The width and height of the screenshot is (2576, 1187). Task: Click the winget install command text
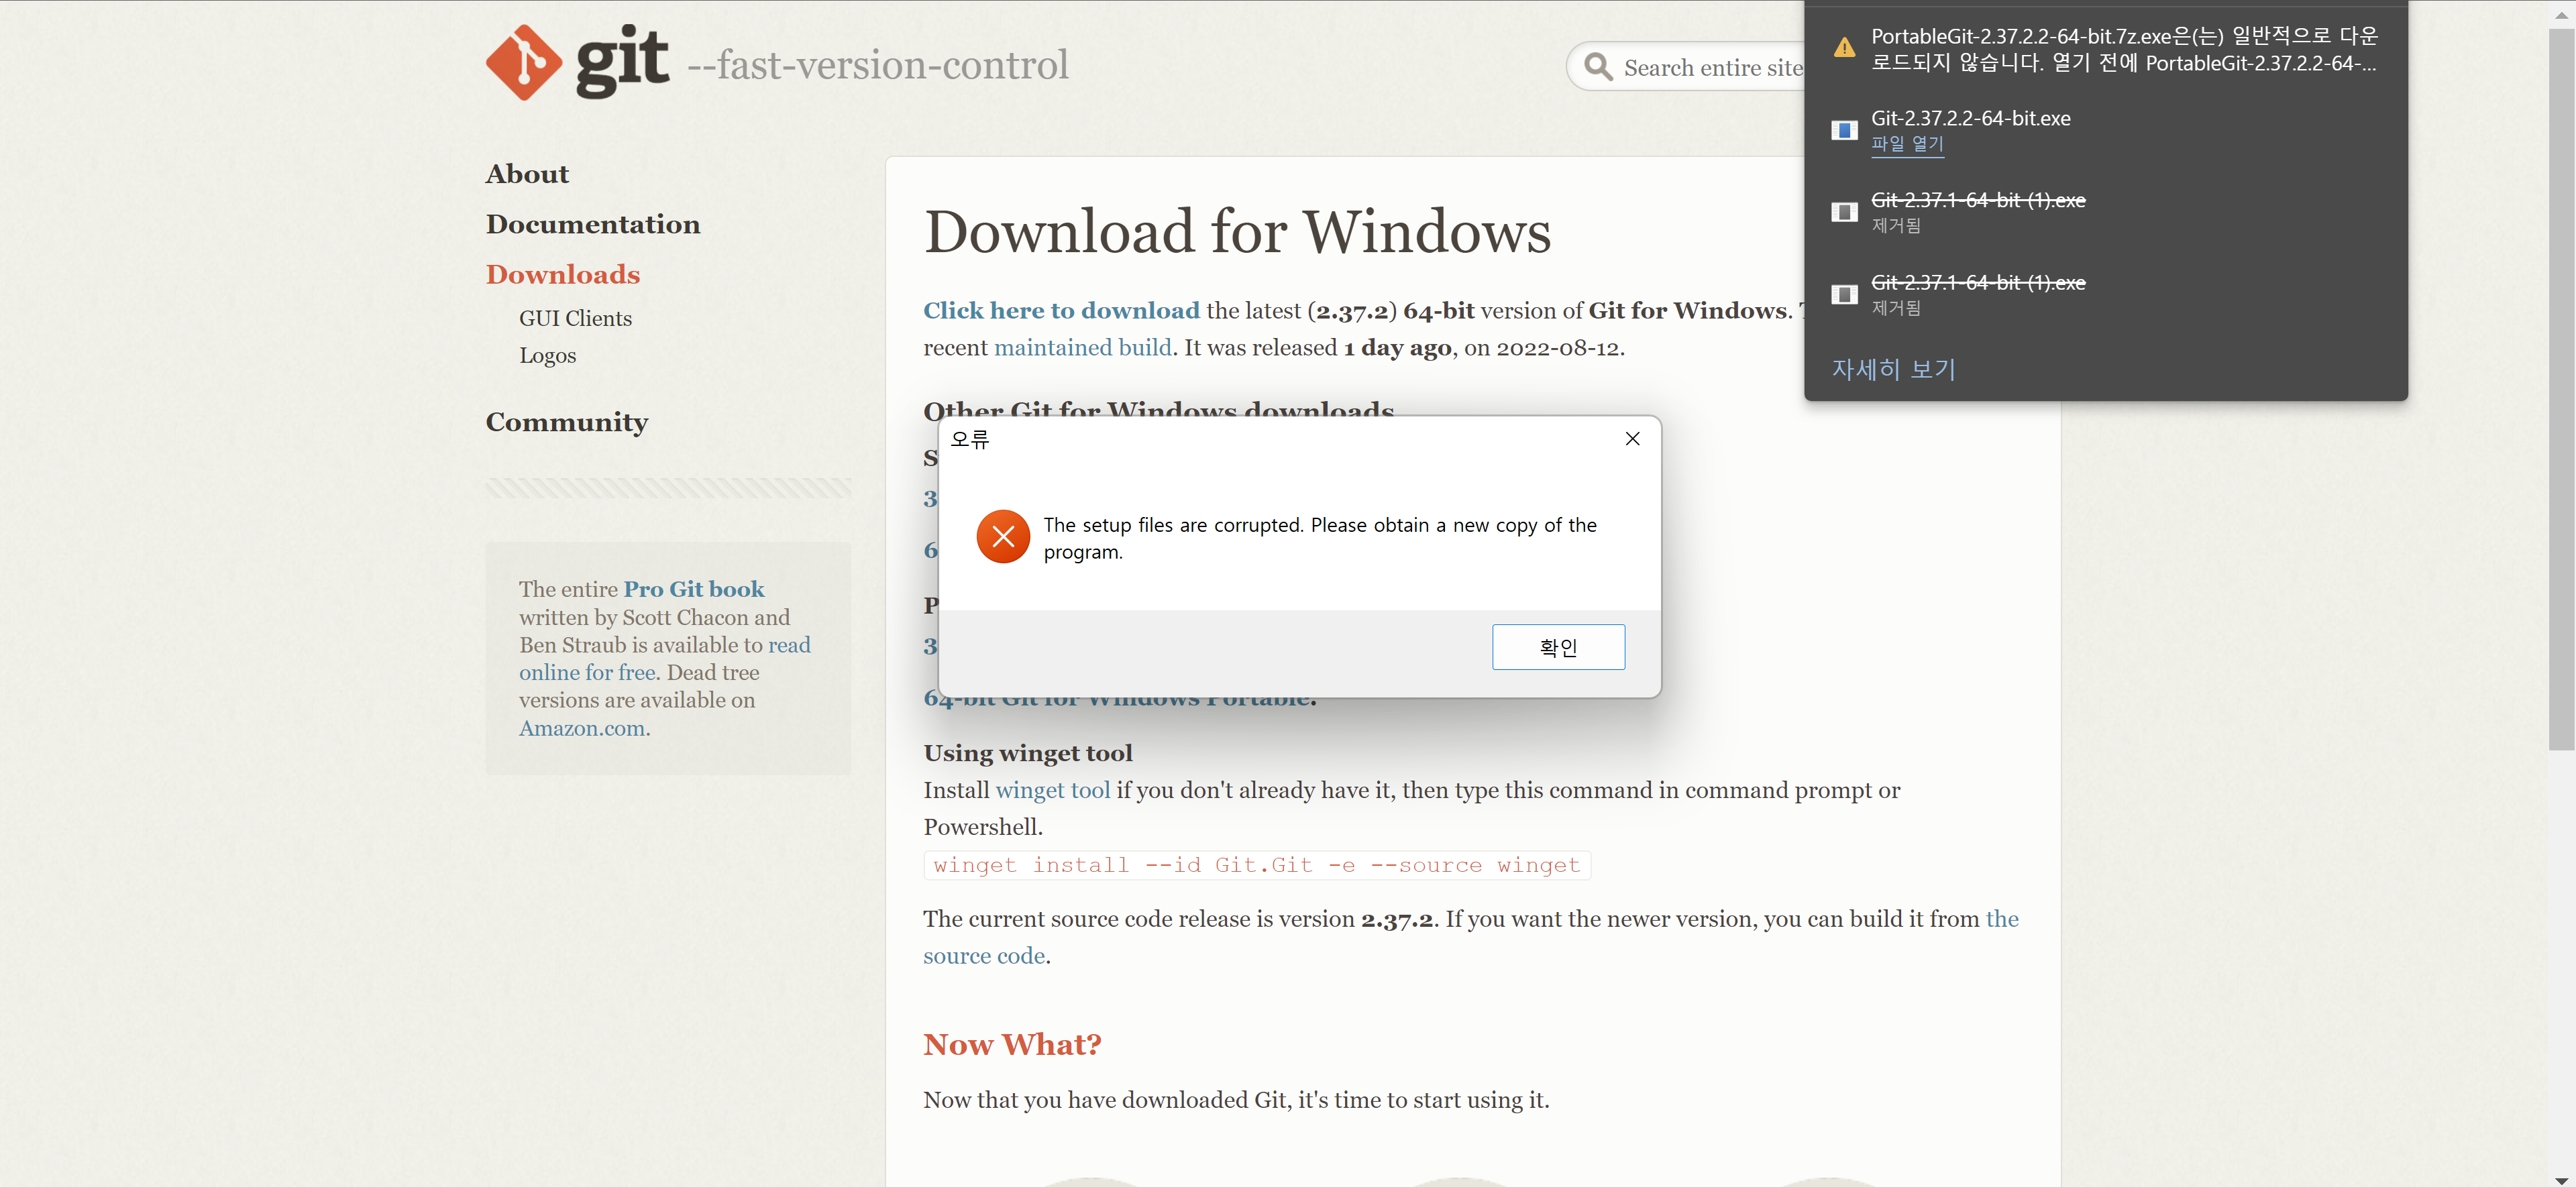(x=1256, y=865)
